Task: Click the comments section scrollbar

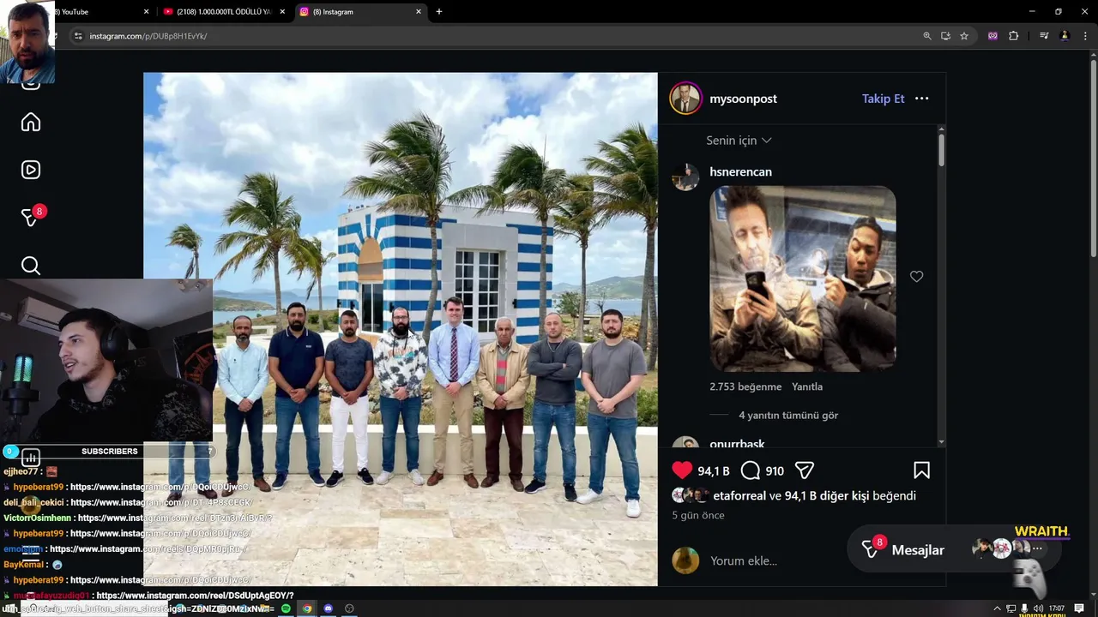Action: [941, 285]
